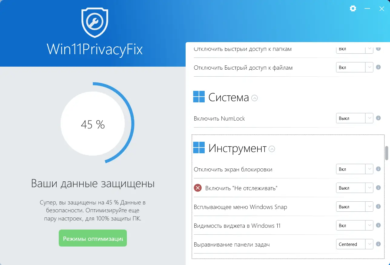Click the Win11PrivacyFix shield logo

tap(95, 23)
